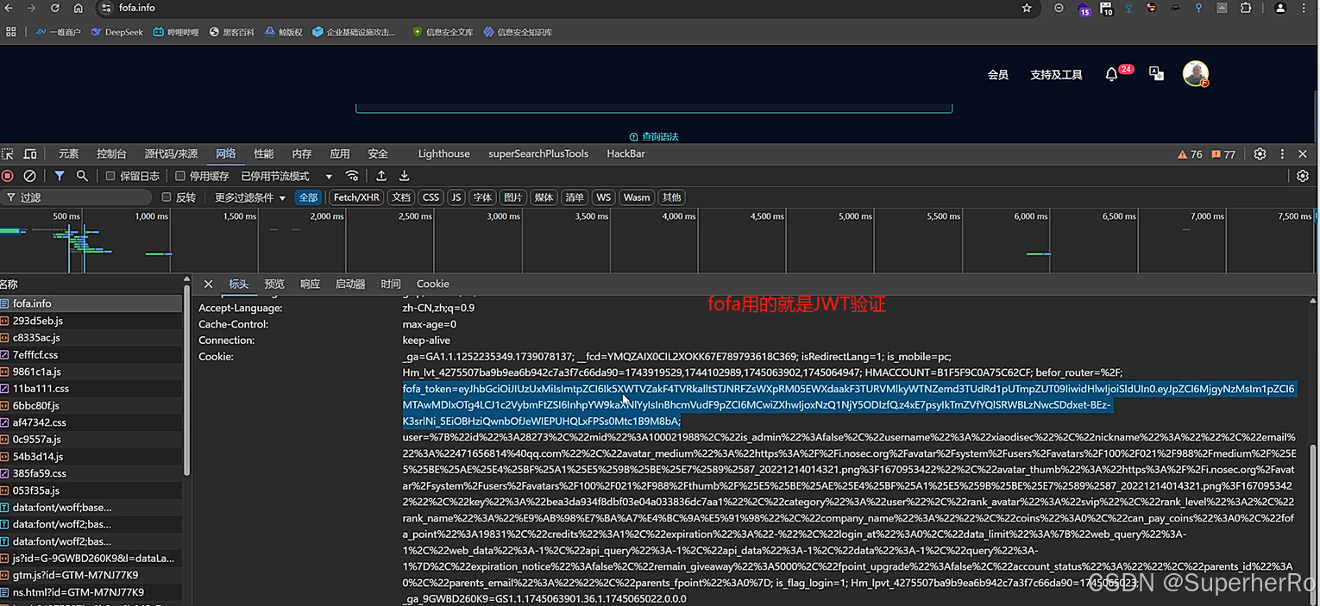This screenshot has width=1320, height=606.
Task: Open DevTools three-dot more options menu
Action: click(x=1282, y=154)
